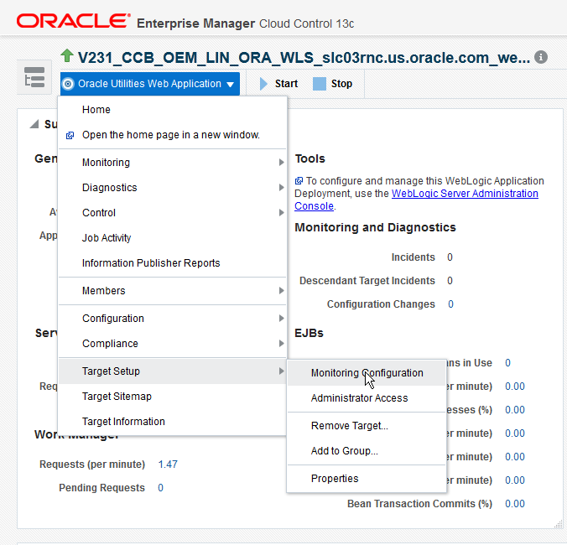Select the Members menu entry
Viewport: 567px width, 545px height.
[172, 291]
